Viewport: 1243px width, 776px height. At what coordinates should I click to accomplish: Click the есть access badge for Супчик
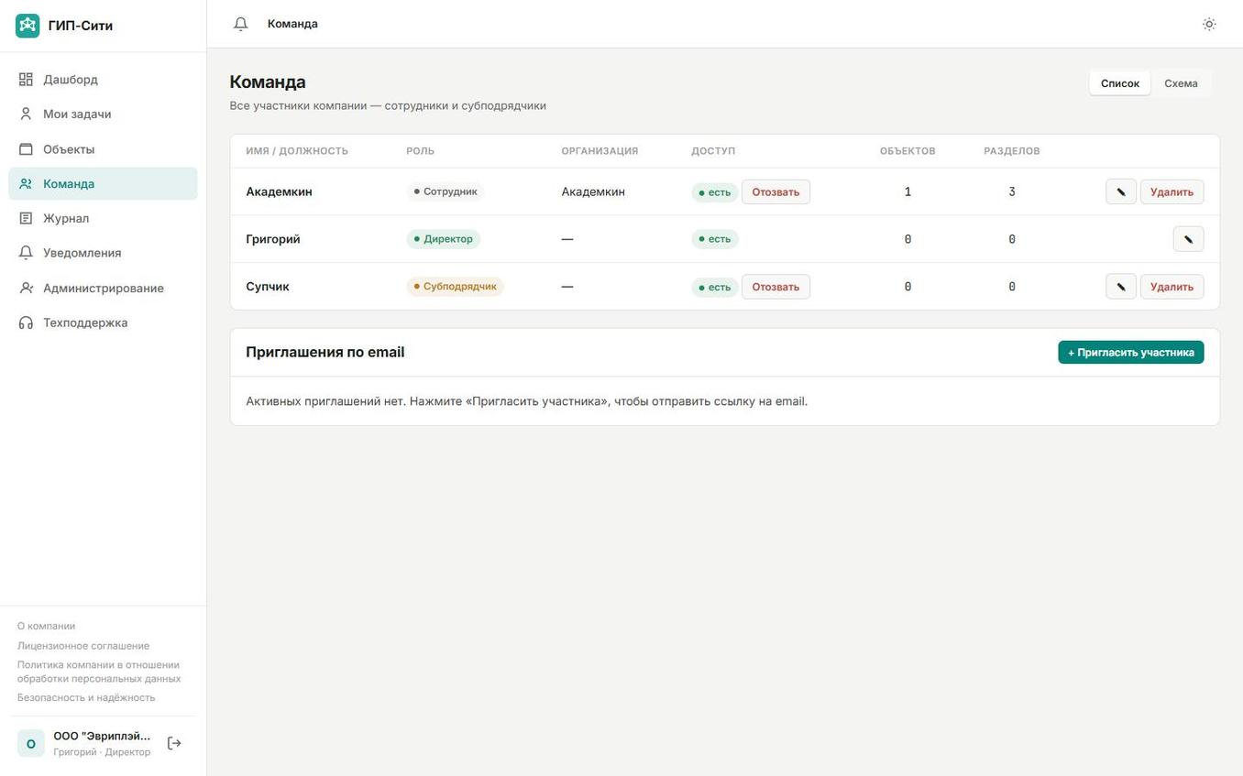point(715,287)
